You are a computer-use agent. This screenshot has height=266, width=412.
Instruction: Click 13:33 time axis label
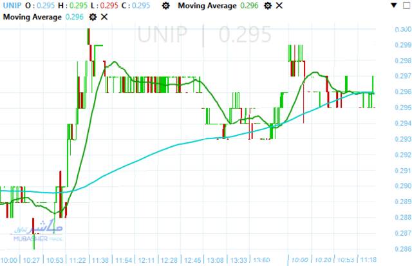pos(239,260)
